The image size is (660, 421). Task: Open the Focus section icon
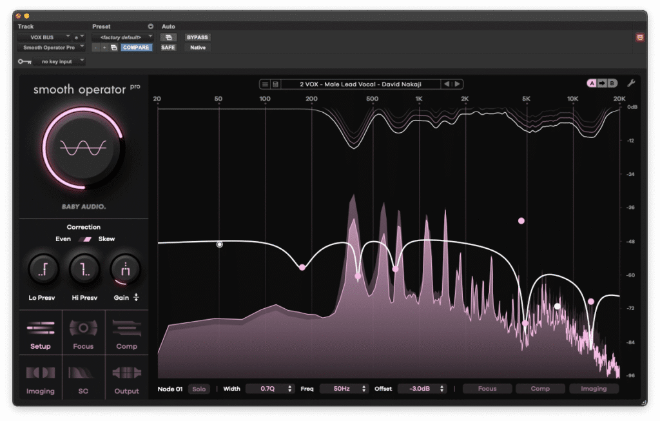83,328
